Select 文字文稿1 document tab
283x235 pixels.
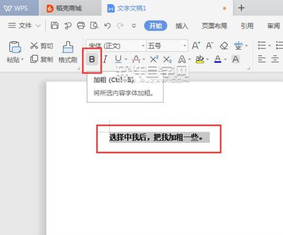pos(167,8)
